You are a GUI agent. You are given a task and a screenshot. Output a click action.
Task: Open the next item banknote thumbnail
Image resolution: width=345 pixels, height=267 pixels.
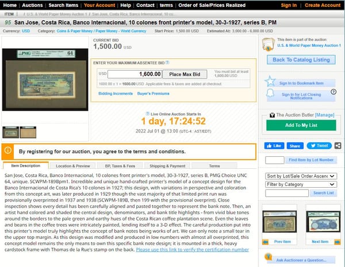coord(323,221)
